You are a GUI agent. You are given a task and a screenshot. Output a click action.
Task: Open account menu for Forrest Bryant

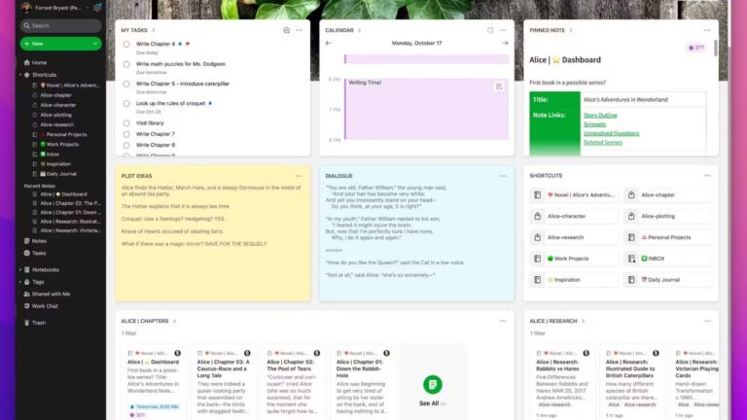[x=57, y=8]
